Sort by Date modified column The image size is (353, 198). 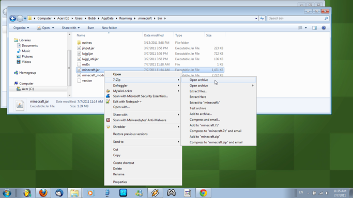(158, 35)
